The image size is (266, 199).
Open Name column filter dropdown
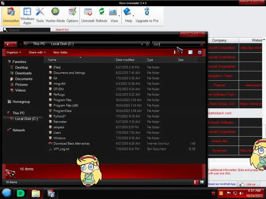112,60
